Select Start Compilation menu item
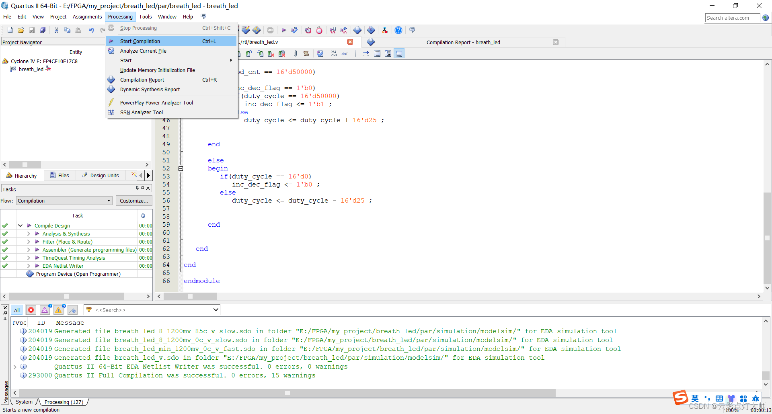 coord(172,41)
